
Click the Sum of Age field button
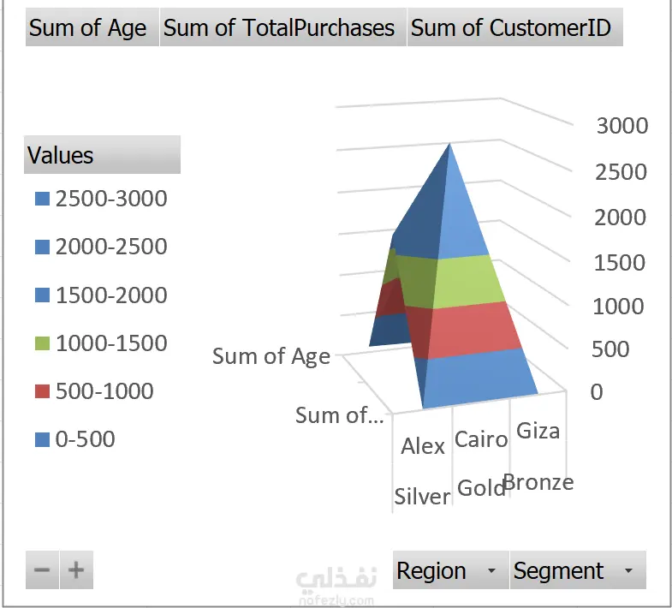click(92, 28)
